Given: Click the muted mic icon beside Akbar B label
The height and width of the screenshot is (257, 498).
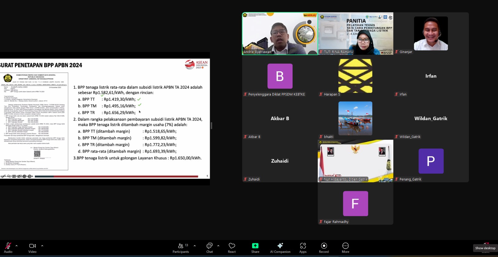Looking at the screenshot, I should (245, 137).
